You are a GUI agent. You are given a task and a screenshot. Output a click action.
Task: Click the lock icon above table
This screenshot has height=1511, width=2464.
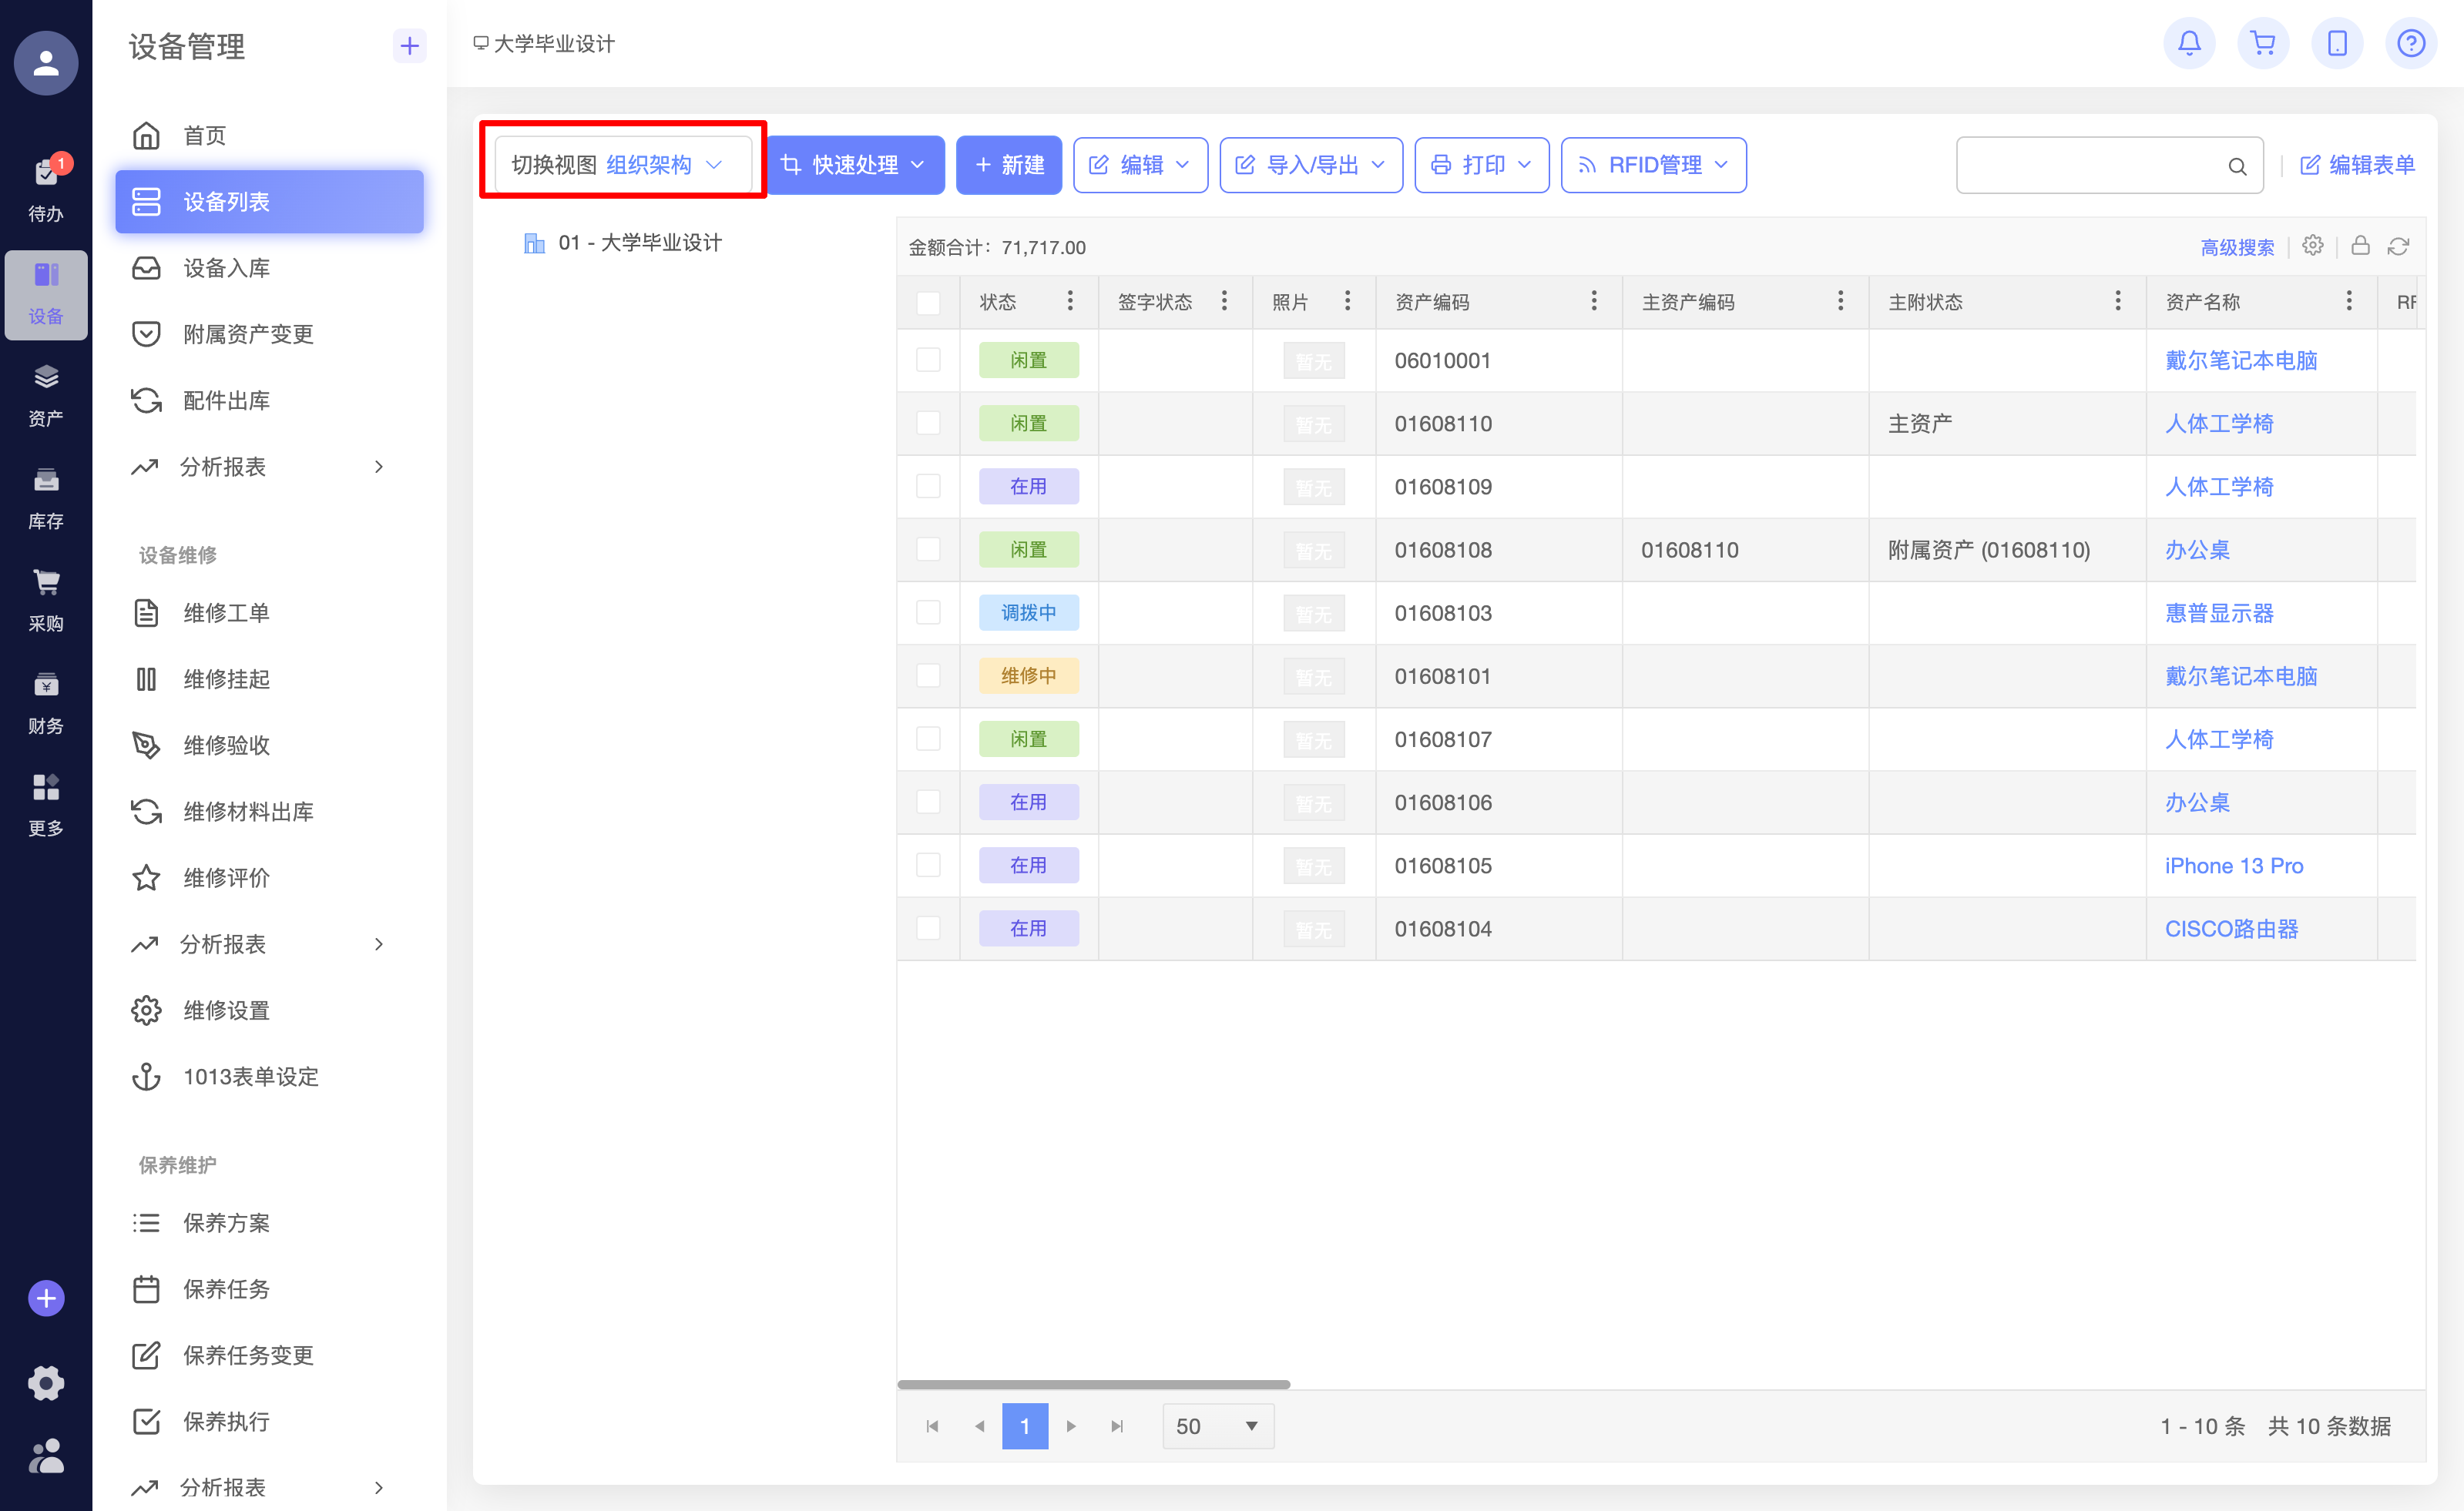(2360, 246)
